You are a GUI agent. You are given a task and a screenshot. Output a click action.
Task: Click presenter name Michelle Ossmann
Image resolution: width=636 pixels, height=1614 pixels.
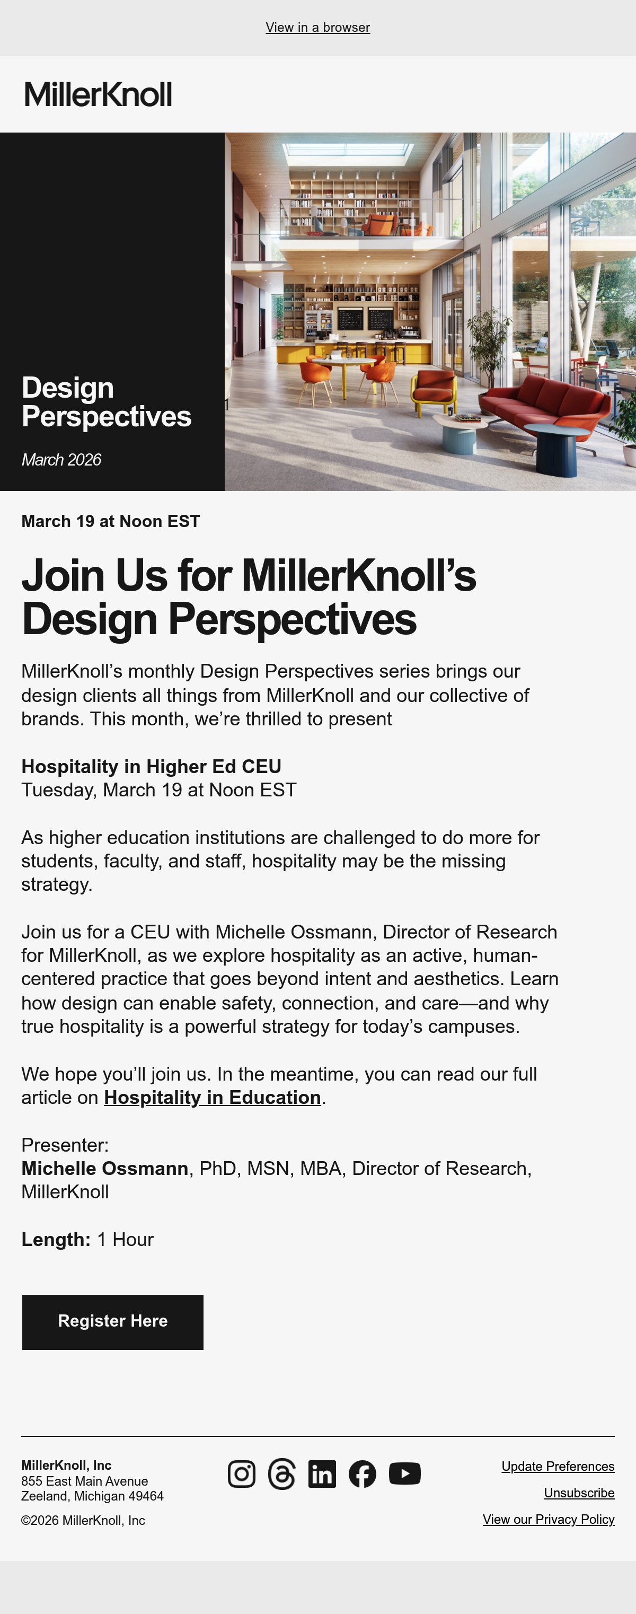(x=104, y=1169)
